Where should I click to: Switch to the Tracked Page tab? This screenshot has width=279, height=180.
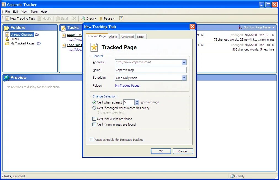97,36
